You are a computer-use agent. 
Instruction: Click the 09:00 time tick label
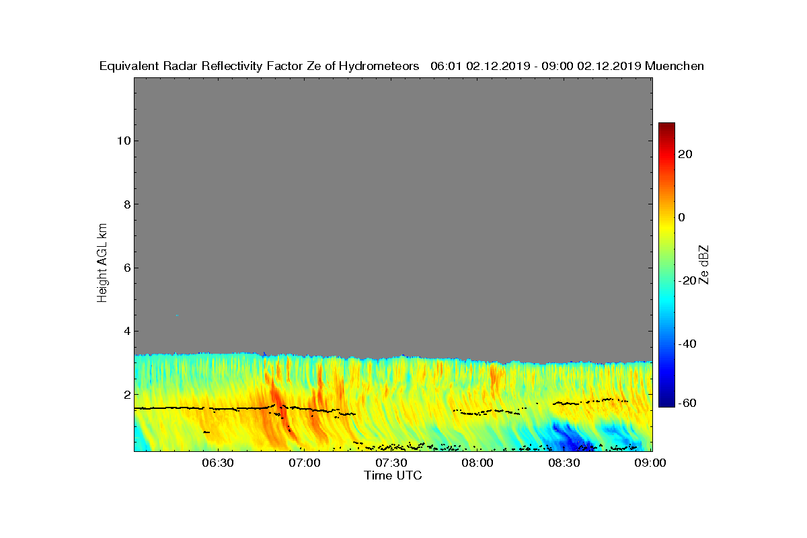(x=650, y=463)
